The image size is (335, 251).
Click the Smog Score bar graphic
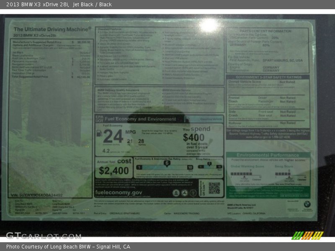[289, 174]
